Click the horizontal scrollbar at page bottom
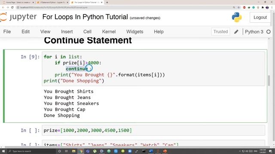Viewport: 275px width, 154px height. pos(137,147)
